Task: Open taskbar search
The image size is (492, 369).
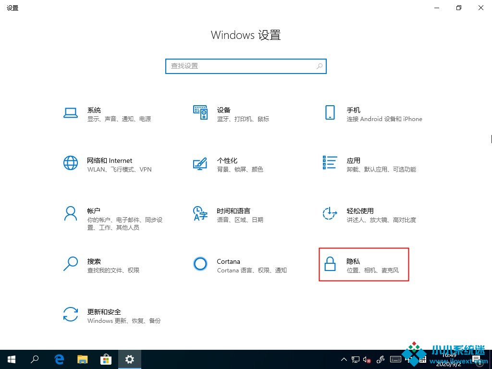Action: pyautogui.click(x=35, y=359)
